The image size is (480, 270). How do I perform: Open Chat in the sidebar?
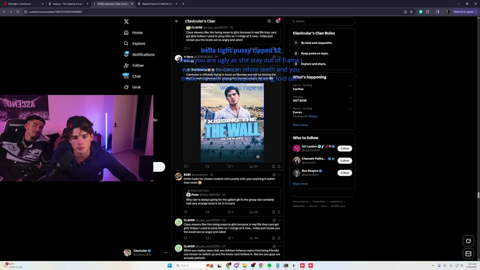(x=132, y=76)
